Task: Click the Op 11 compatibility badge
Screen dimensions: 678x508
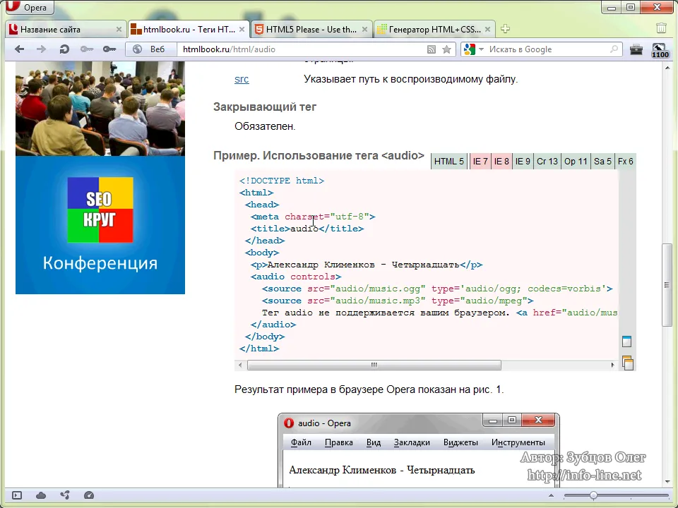Action: pos(576,161)
